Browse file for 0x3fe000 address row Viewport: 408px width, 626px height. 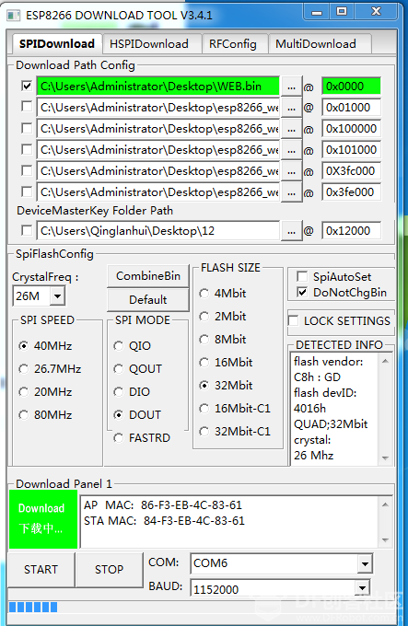click(291, 192)
